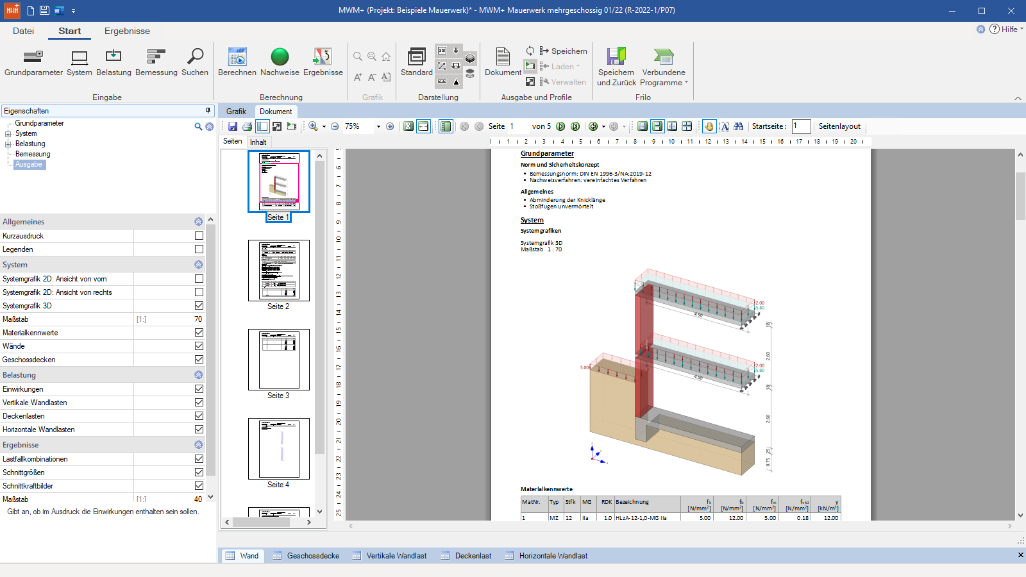Activate the text selection tool icon
Screen dimensions: 1026x577
724,126
